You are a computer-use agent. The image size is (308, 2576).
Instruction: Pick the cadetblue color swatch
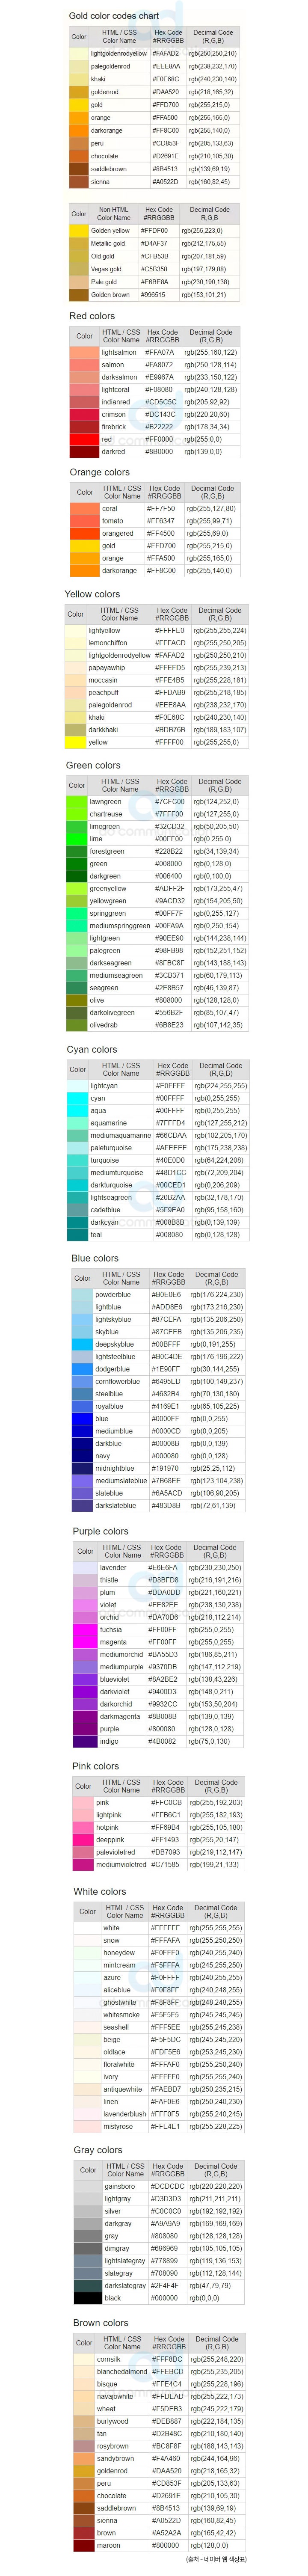pyautogui.click(x=78, y=1210)
